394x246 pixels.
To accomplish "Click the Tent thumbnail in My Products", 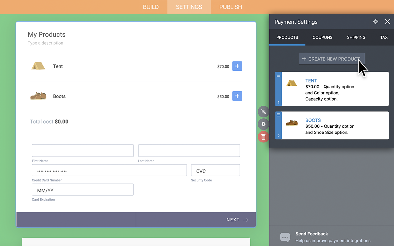I will click(x=38, y=66).
